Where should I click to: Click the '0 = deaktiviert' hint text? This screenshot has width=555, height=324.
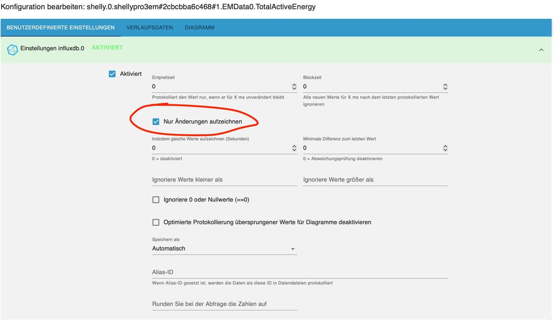click(x=167, y=159)
